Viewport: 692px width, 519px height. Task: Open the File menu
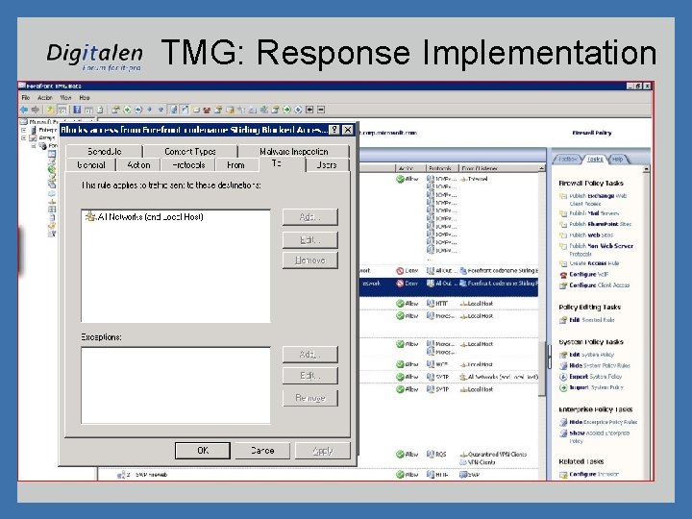tap(26, 97)
